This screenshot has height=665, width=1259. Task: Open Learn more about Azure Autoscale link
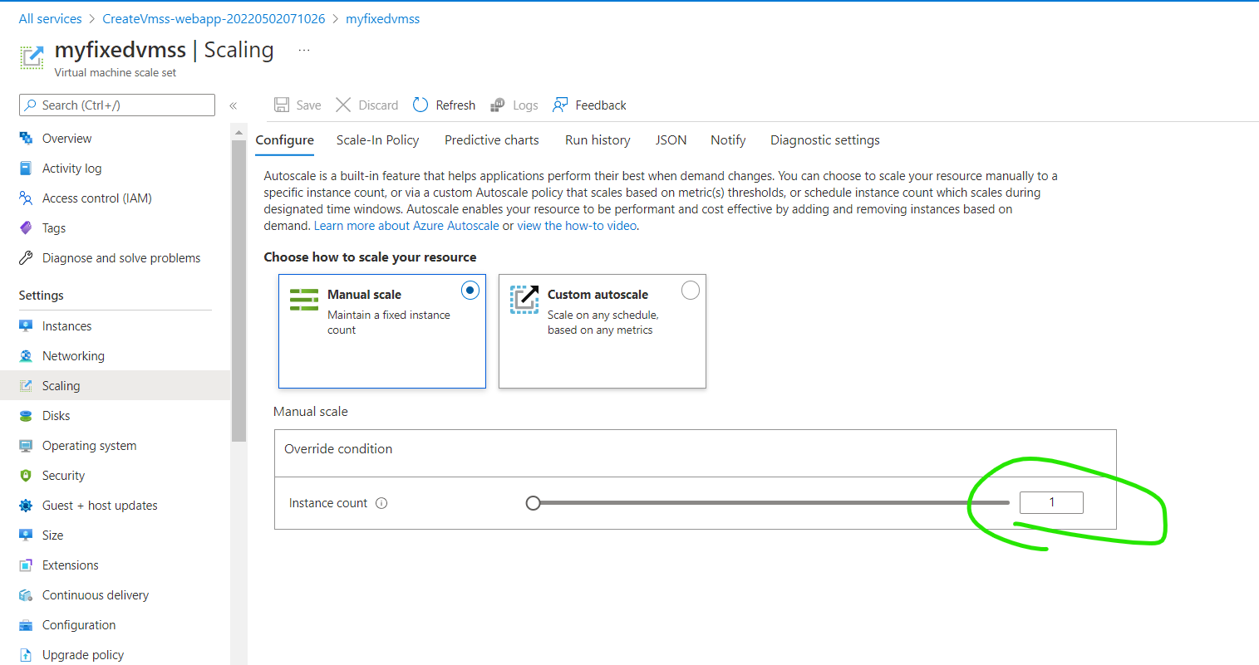click(x=406, y=226)
